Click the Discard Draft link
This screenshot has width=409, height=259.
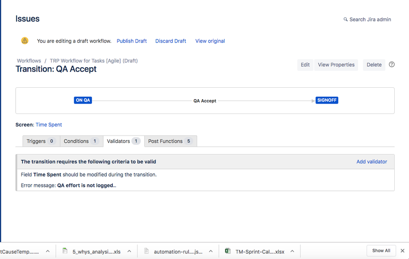pos(170,41)
